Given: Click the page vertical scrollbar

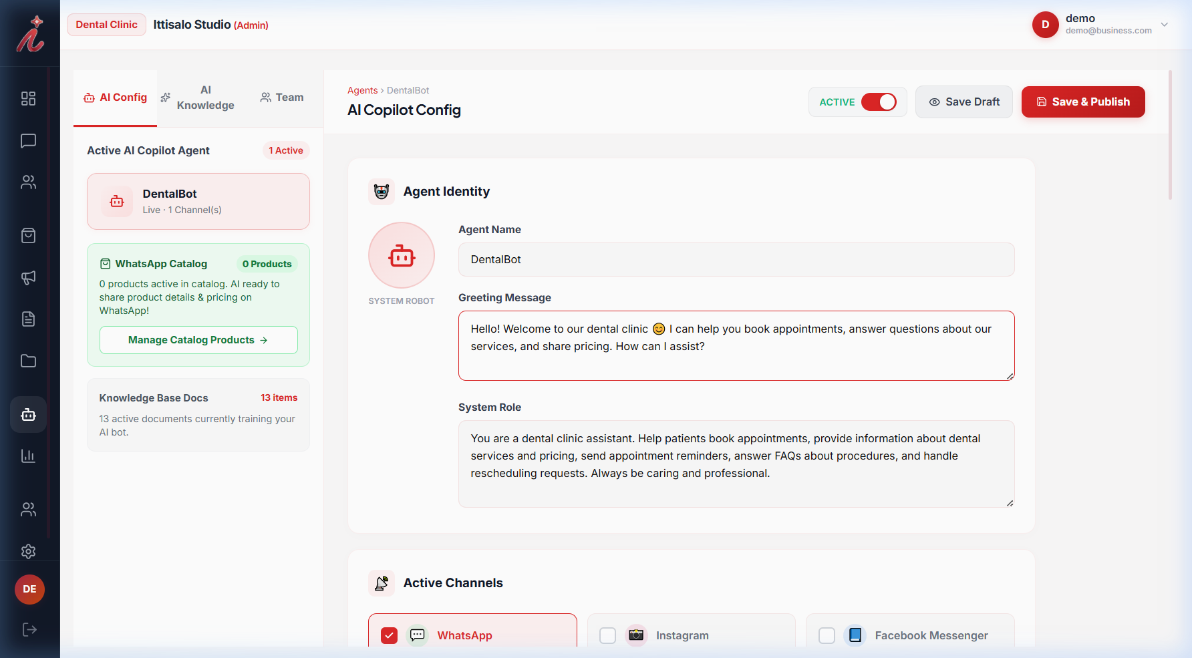Looking at the screenshot, I should [1170, 135].
